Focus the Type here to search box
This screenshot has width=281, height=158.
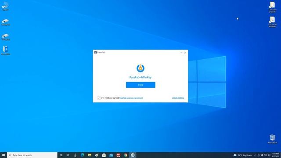[32, 155]
